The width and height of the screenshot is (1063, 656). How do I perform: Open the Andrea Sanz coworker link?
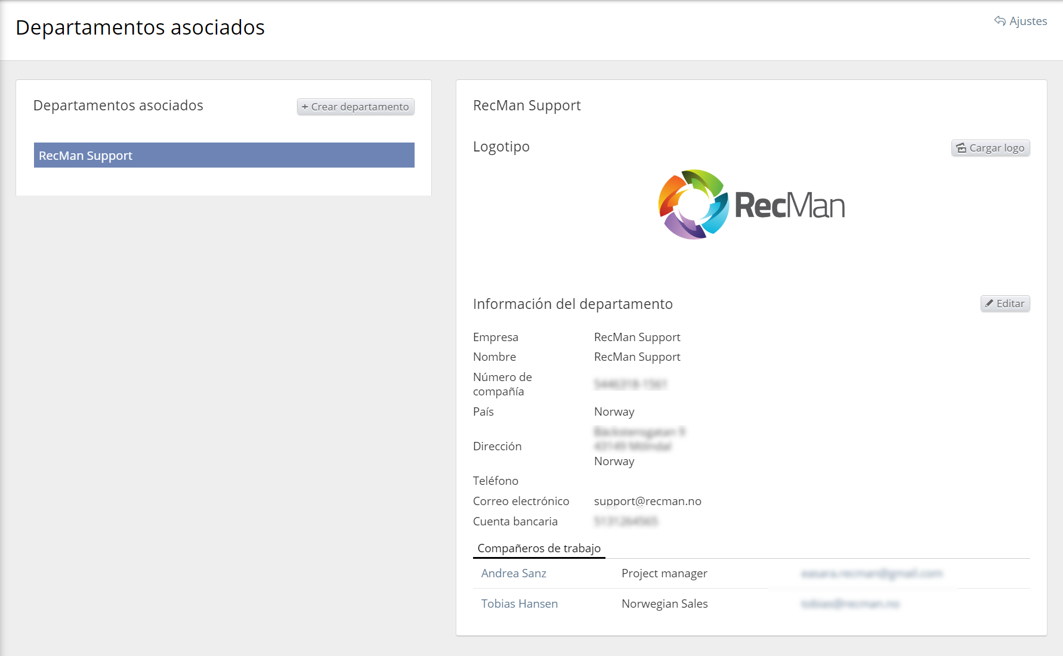pyautogui.click(x=514, y=573)
